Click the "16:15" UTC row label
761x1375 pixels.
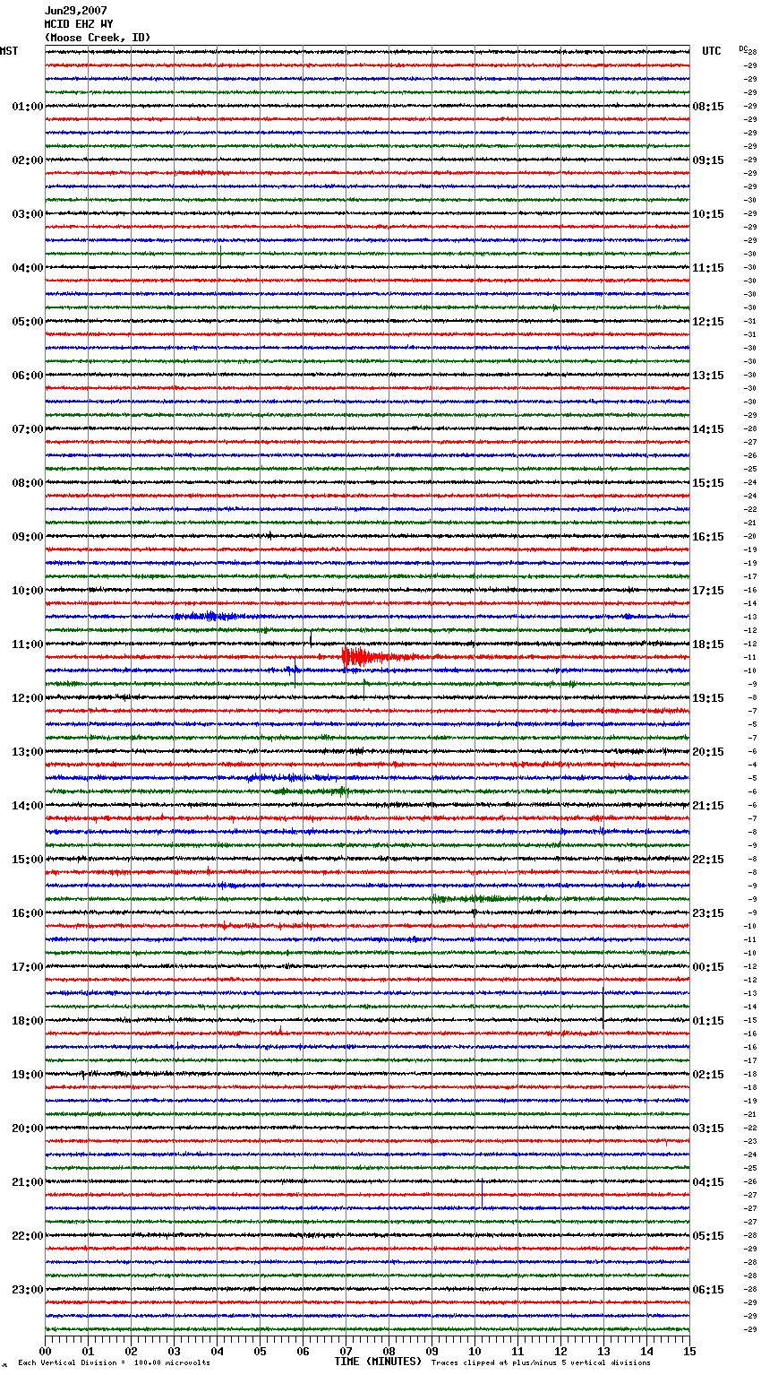click(x=708, y=537)
